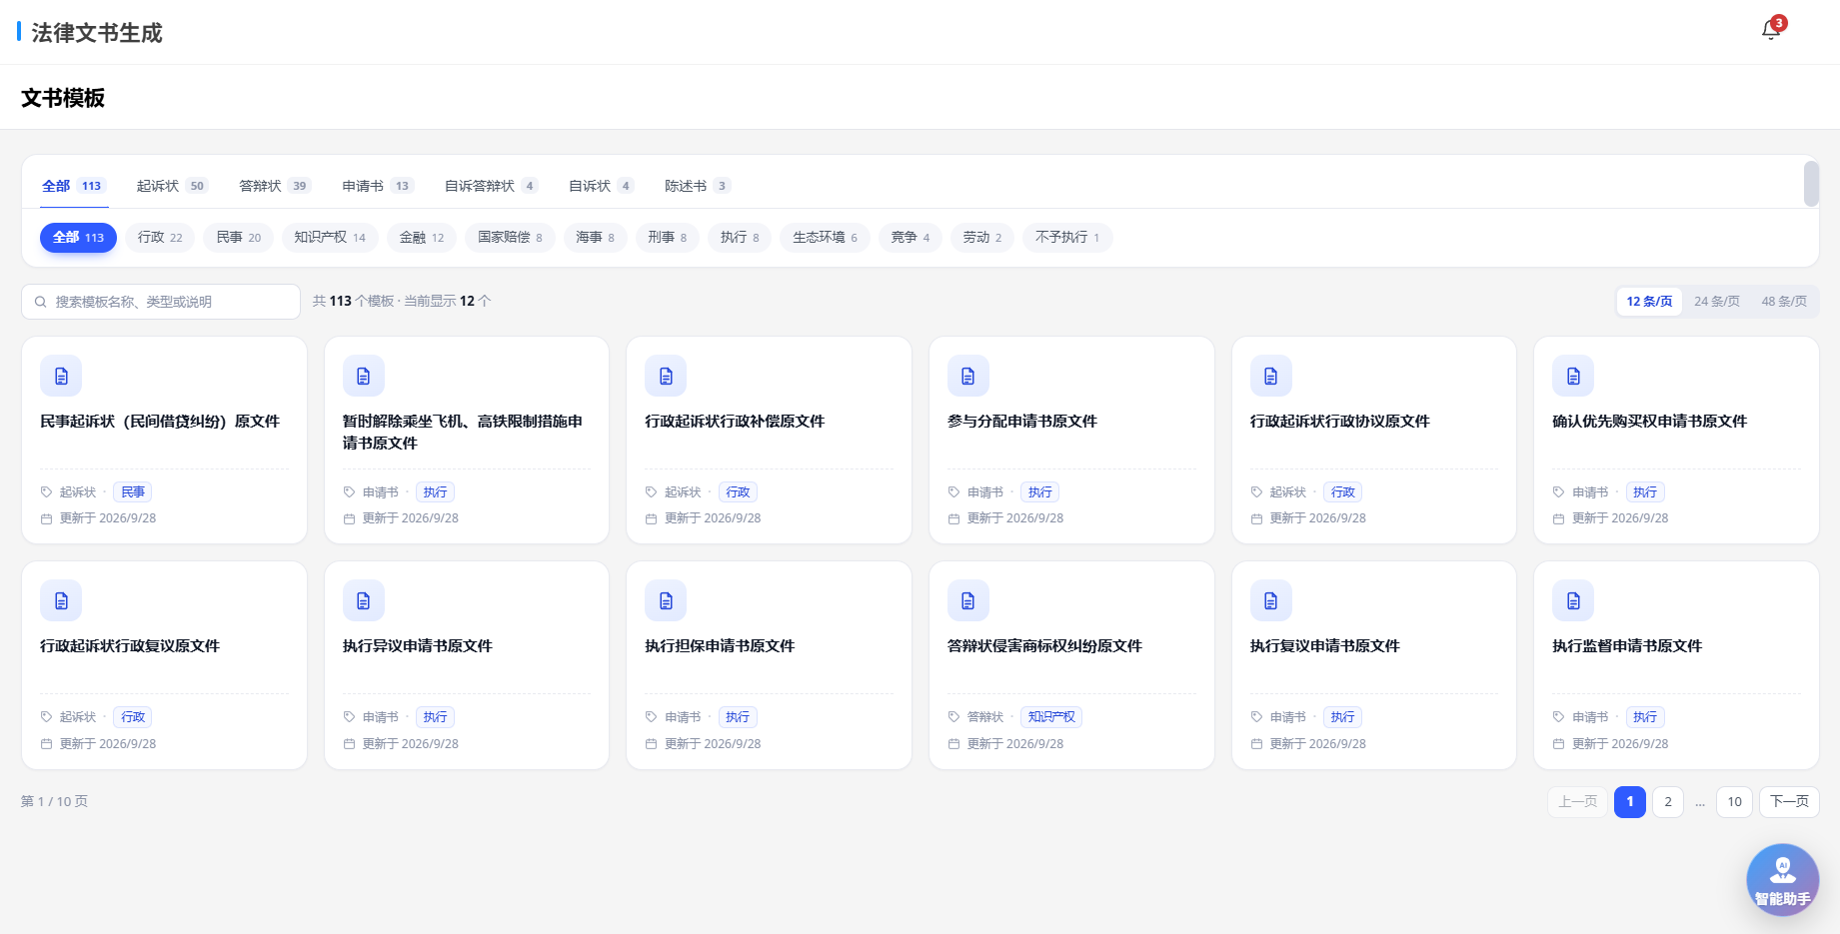Open 执行监督申请书原文件 template title

[x=1627, y=646]
